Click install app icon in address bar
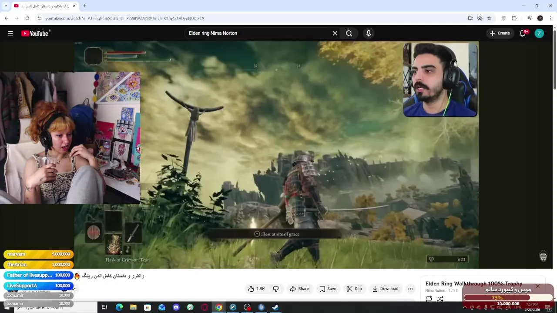Image resolution: width=557 pixels, height=313 pixels. coord(470,18)
